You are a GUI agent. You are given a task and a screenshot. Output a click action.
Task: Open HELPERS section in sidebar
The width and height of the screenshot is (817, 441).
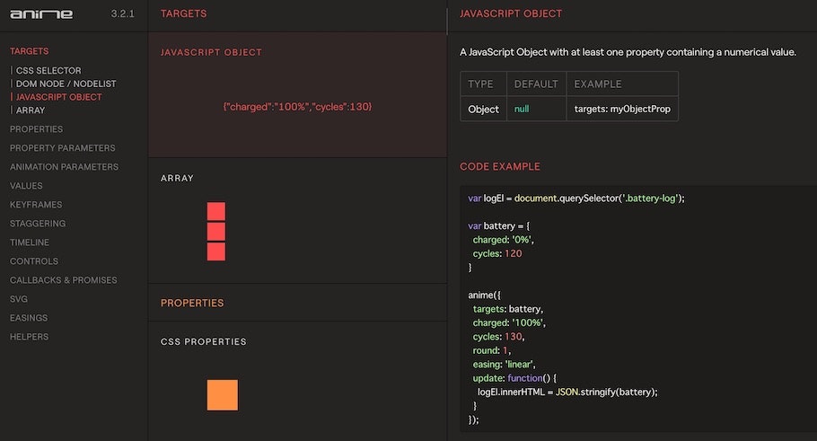[x=29, y=337]
